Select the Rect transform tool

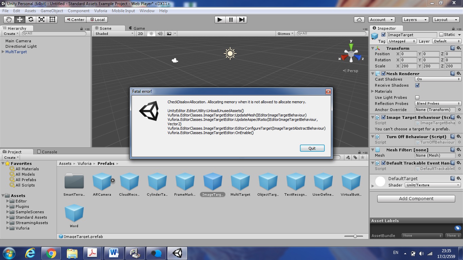pyautogui.click(x=52, y=20)
